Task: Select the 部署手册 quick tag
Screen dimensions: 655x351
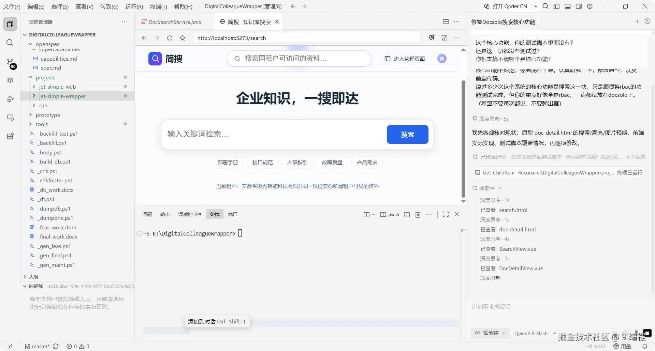Action: click(x=228, y=162)
